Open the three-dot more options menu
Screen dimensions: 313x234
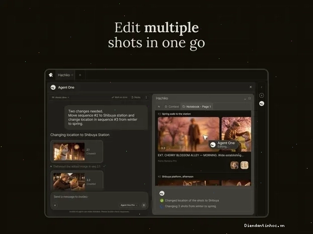[x=146, y=97]
